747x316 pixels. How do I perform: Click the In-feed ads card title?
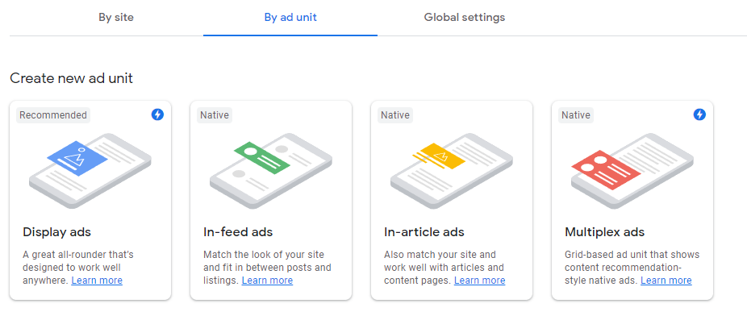click(238, 232)
